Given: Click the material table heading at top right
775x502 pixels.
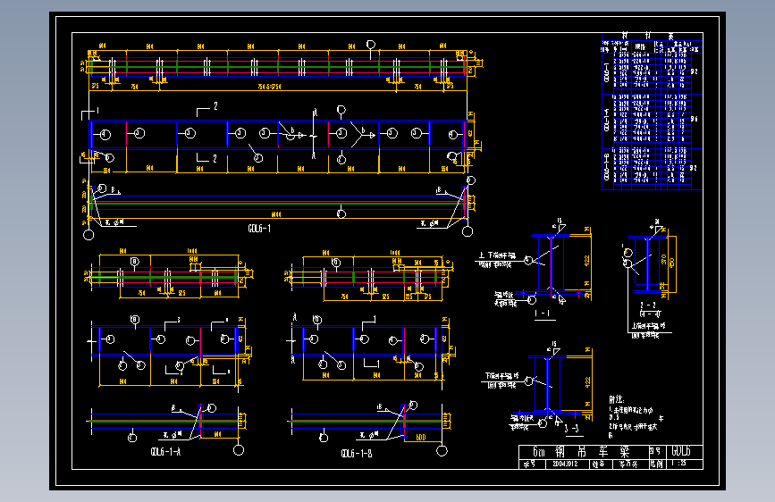Looking at the screenshot, I should (x=647, y=36).
